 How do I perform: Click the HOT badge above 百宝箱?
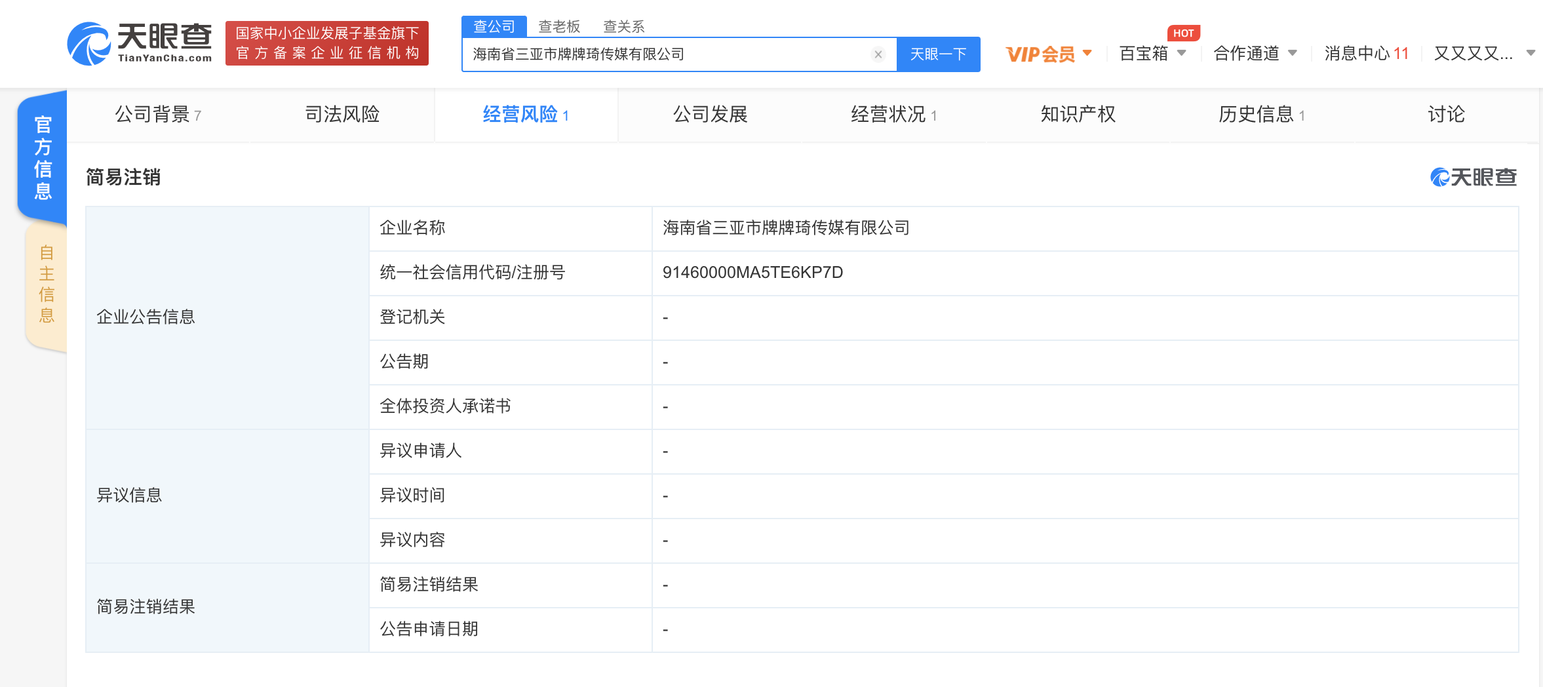click(1183, 33)
